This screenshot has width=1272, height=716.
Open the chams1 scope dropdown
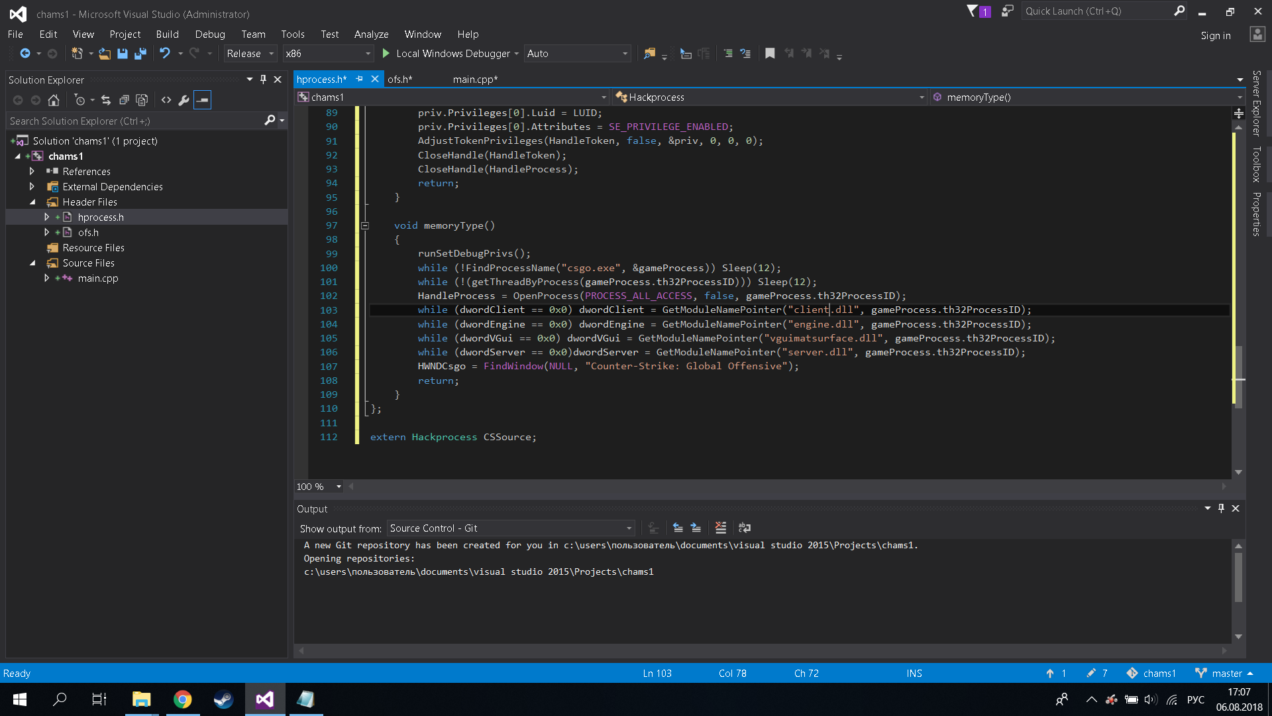tap(604, 97)
